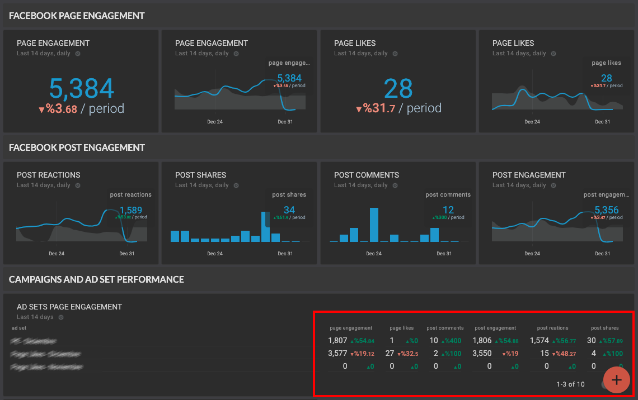638x400 pixels.
Task: Click CAMPAIGNS AND AD SET PERFORMANCE heading
Action: (96, 279)
